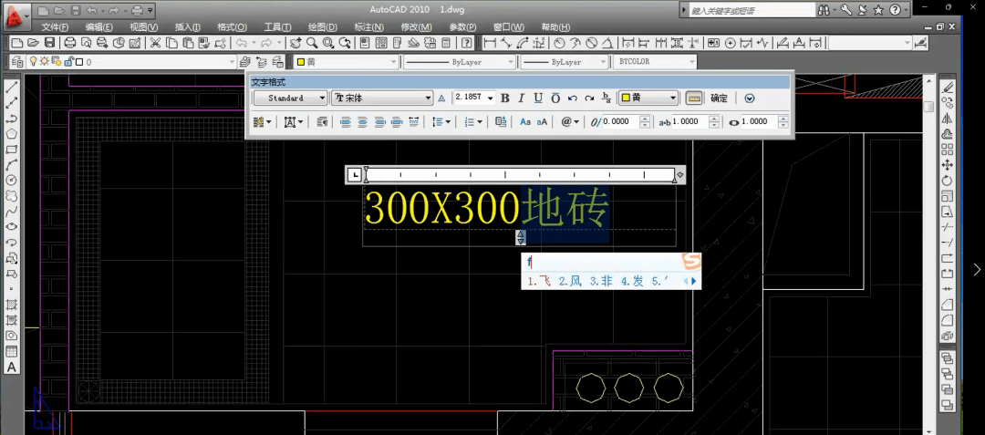Toggle Italic text formatting

tap(522, 98)
